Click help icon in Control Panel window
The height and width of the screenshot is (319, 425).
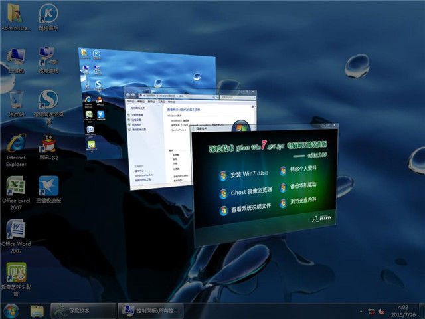pos(252,106)
